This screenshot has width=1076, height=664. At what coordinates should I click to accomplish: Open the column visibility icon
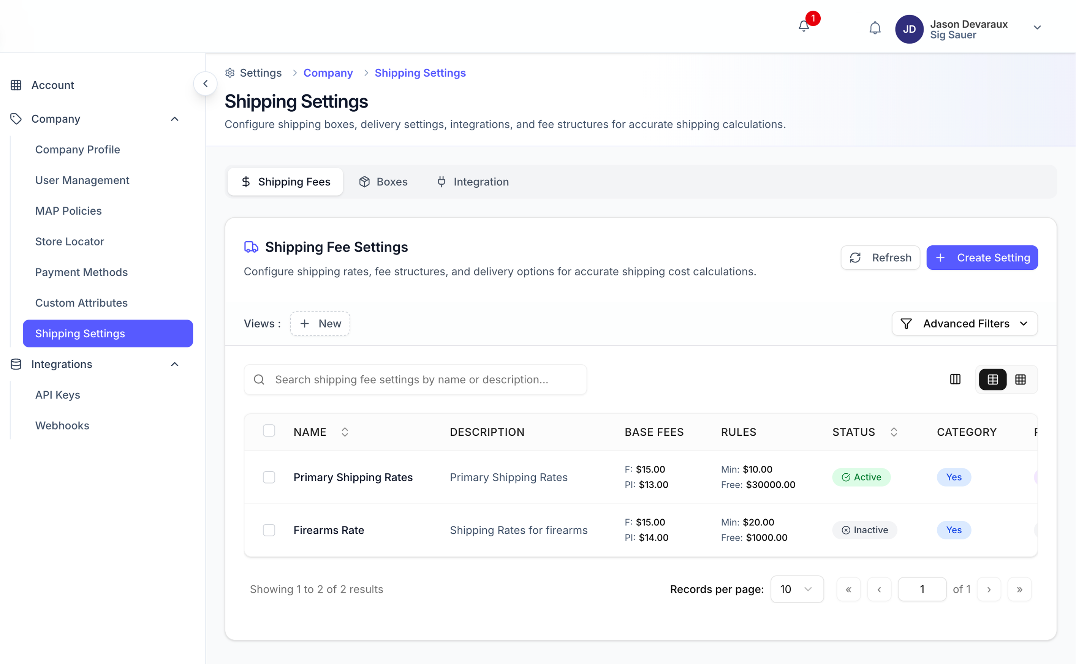(955, 379)
